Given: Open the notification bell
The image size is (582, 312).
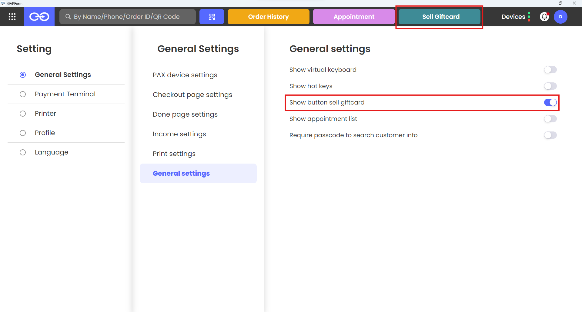Looking at the screenshot, I should coord(544,17).
